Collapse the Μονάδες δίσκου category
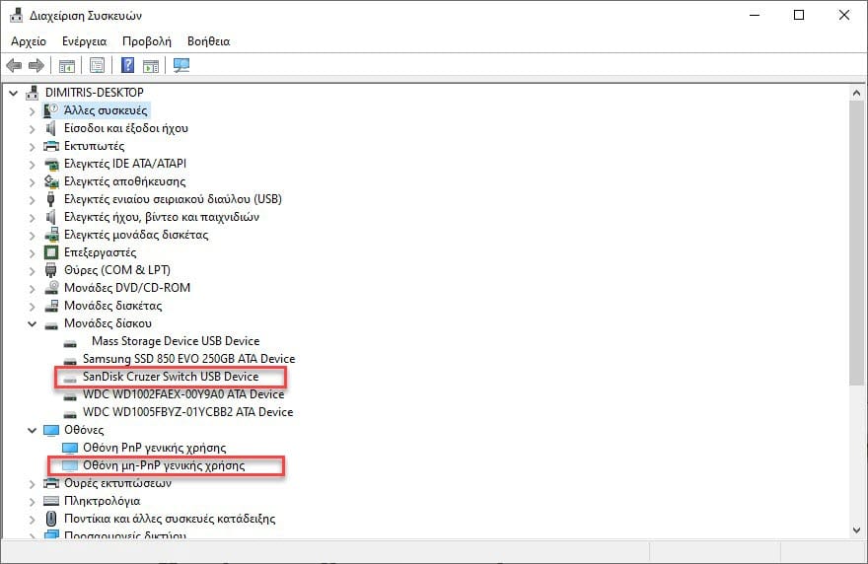The height and width of the screenshot is (564, 868). click(x=33, y=323)
